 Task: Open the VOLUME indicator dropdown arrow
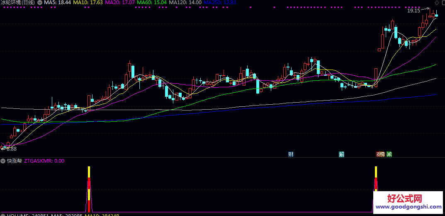pyautogui.click(x=3, y=215)
